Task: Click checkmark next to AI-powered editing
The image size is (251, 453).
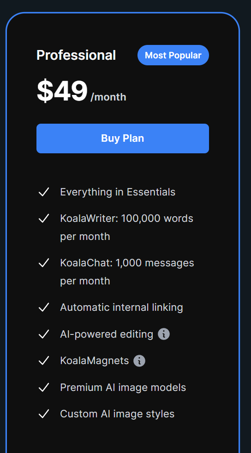Action: pyautogui.click(x=44, y=334)
